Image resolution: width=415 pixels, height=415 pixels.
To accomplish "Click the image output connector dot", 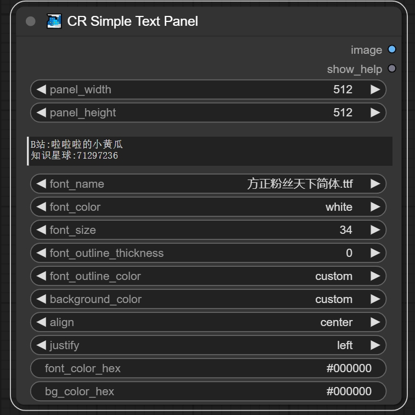I will point(391,49).
